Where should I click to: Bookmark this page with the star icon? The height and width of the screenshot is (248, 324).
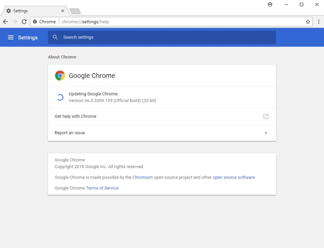pyautogui.click(x=308, y=22)
